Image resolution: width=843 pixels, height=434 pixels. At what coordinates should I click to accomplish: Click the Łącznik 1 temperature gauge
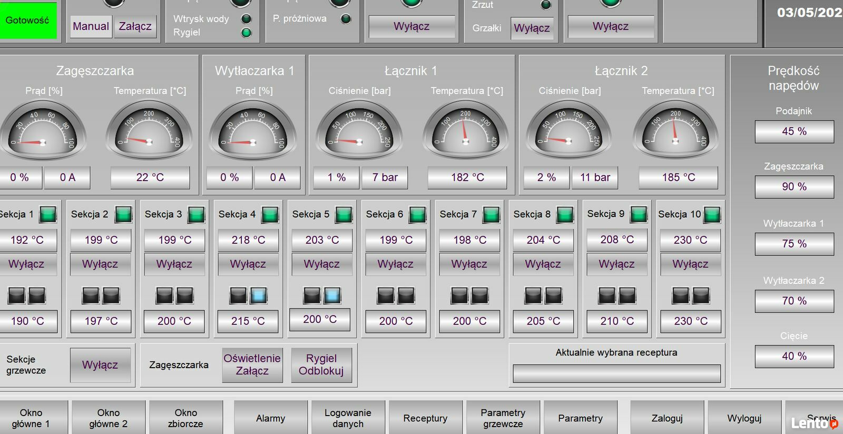pos(465,130)
